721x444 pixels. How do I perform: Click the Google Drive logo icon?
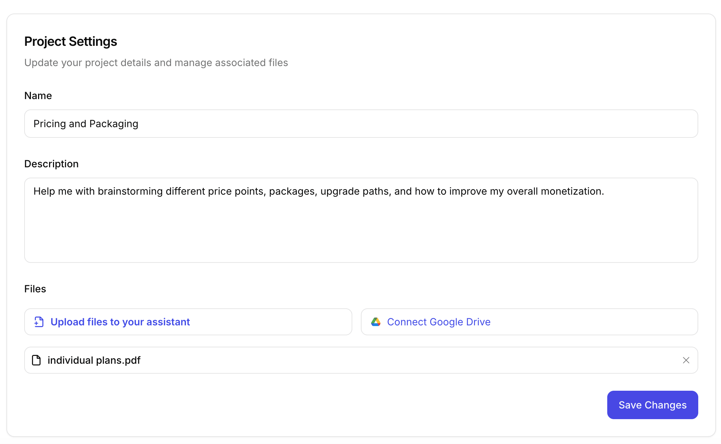point(376,322)
